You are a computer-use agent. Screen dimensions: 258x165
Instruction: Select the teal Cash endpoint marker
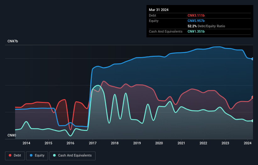pos(253,121)
